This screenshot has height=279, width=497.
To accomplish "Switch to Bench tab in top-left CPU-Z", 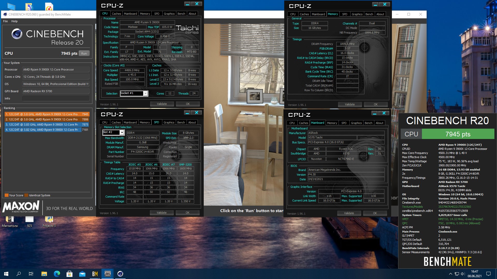I will [x=181, y=14].
